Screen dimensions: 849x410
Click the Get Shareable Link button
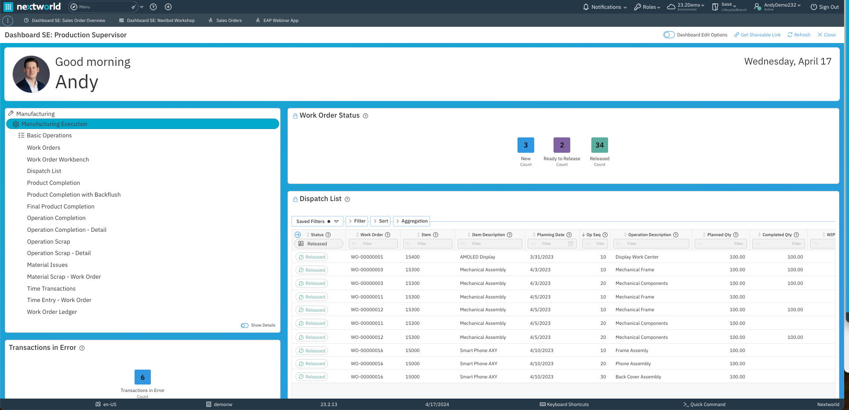(x=757, y=35)
